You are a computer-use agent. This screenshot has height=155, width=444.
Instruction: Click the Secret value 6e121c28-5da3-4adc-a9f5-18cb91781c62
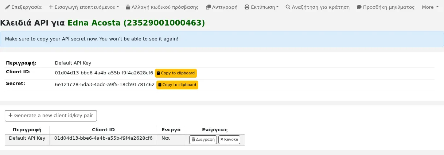(105, 85)
